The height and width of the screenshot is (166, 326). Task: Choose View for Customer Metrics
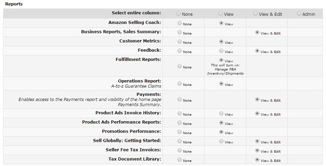point(221,42)
